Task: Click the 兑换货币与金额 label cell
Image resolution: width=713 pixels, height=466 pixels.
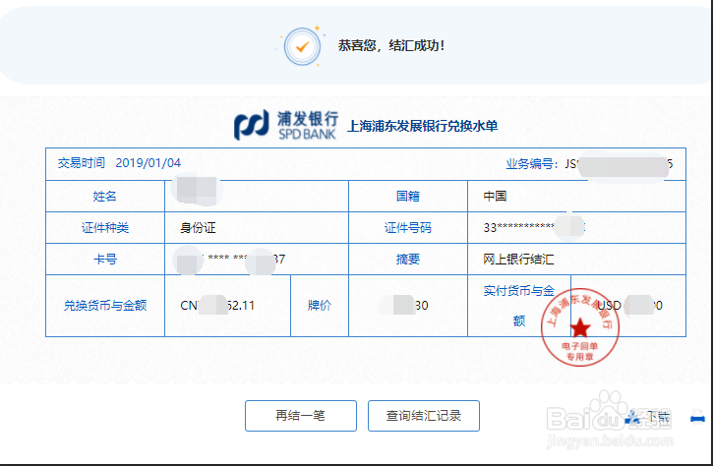Action: [105, 306]
